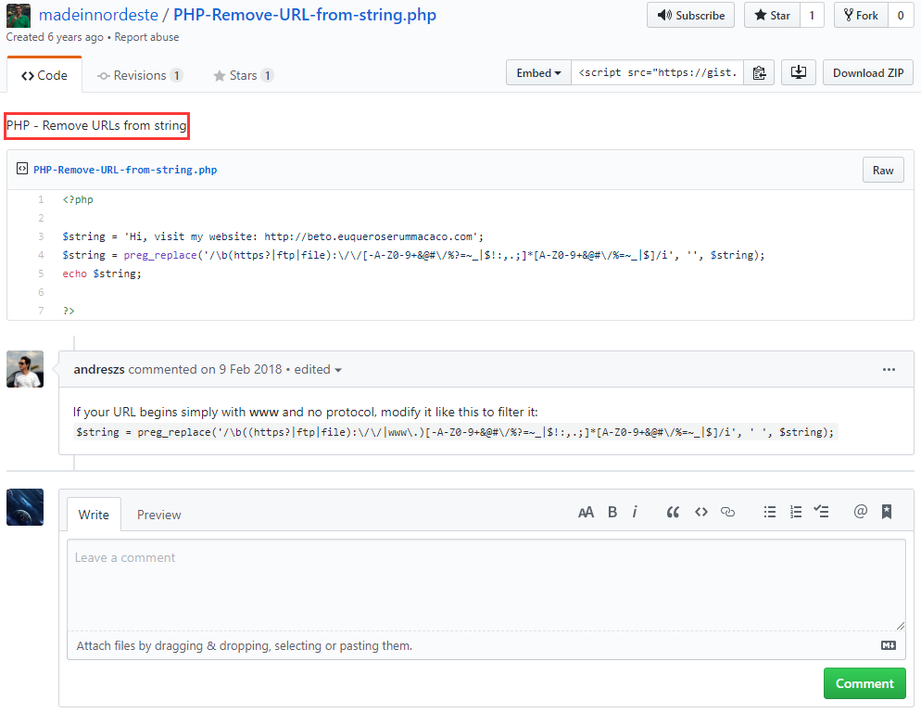The height and width of the screenshot is (713, 921).
Task: Insert a task list in the comment
Action: (821, 512)
